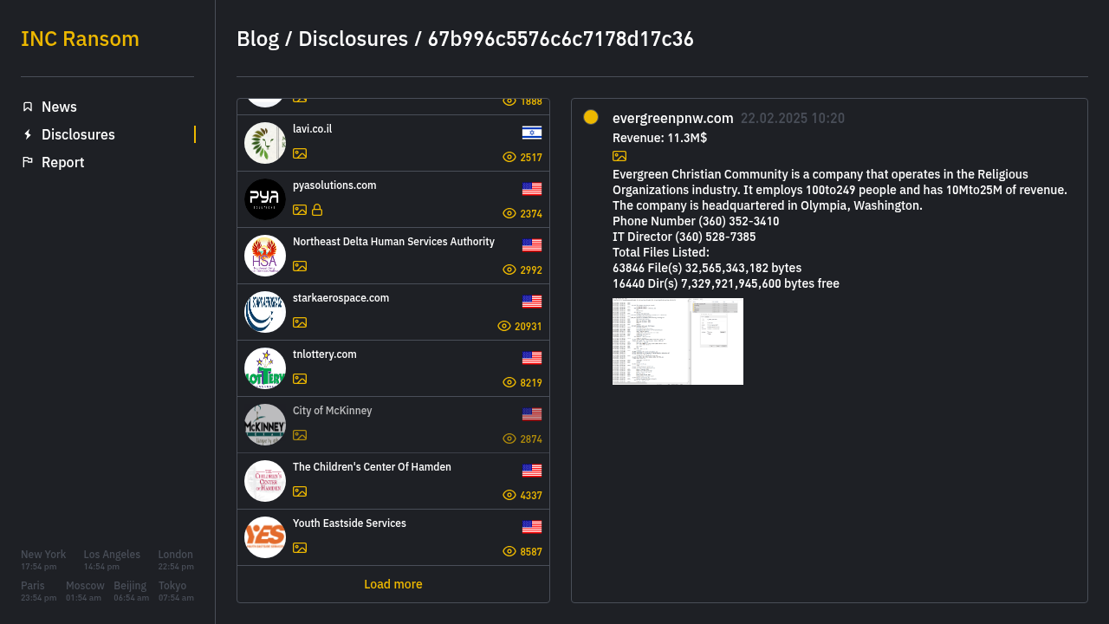Click the lock icon under pyasolutions.com
The image size is (1109, 624).
(x=317, y=210)
